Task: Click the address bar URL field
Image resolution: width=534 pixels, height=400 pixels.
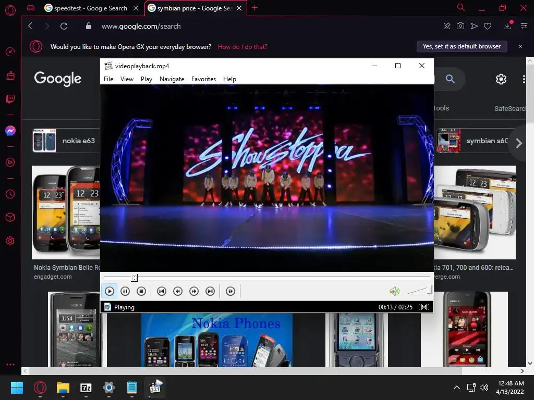Action: [x=141, y=26]
